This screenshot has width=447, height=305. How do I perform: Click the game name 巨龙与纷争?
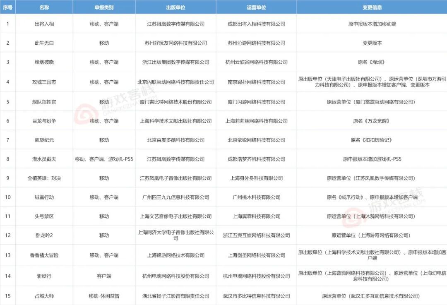pos(44,121)
